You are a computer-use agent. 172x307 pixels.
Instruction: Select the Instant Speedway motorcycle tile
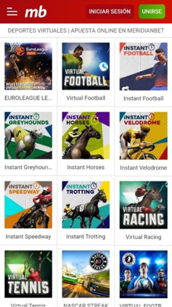29,205
